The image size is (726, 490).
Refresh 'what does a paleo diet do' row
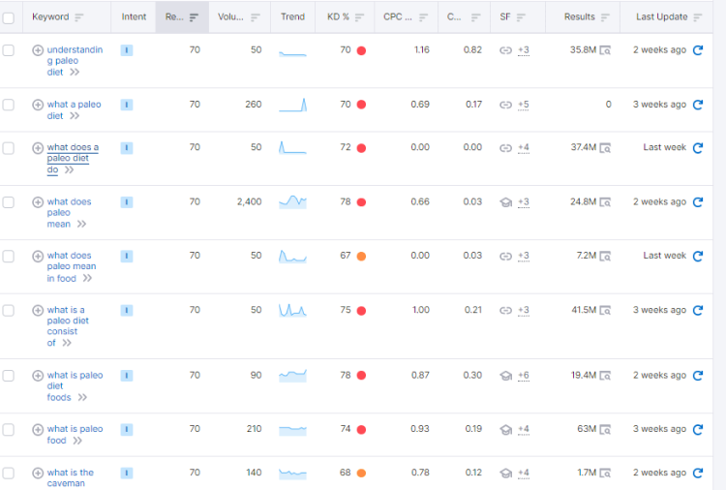pos(698,148)
